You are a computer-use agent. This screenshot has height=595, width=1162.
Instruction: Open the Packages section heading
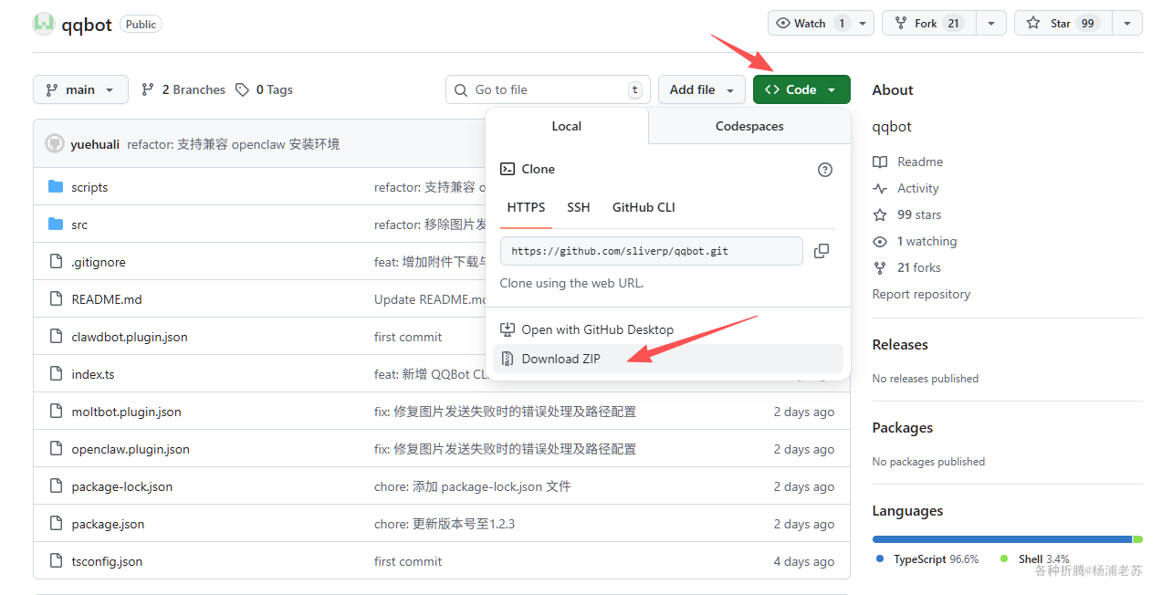903,427
